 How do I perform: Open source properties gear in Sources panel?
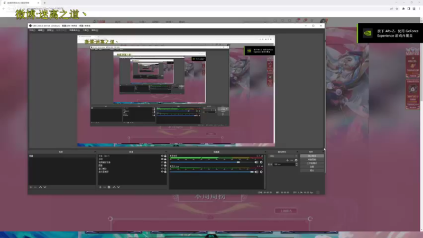[x=109, y=187]
